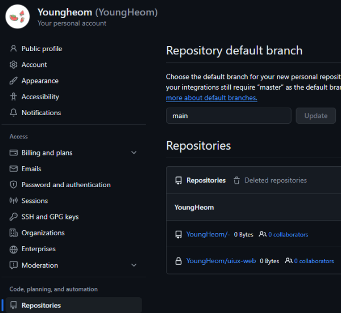The height and width of the screenshot is (313, 341).
Task: Click 0 Bytes in YoungHeom/- row
Action: [x=244, y=235]
